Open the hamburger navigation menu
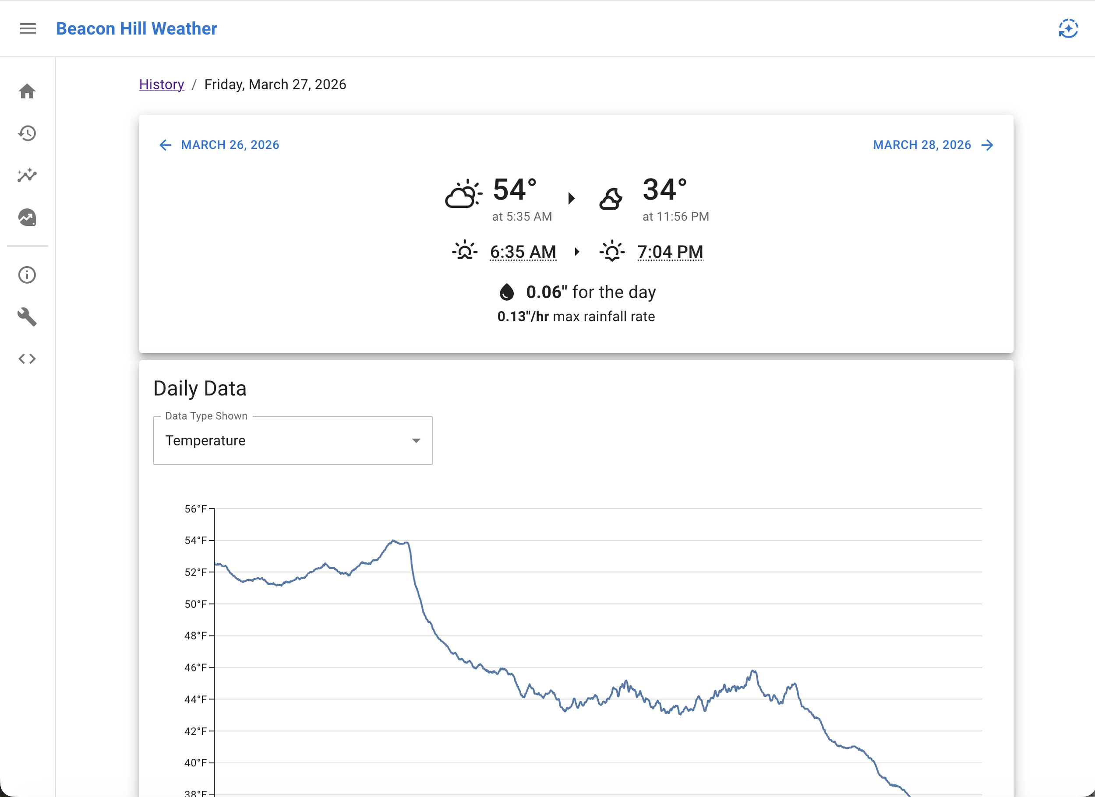Viewport: 1095px width, 797px height. click(x=28, y=28)
